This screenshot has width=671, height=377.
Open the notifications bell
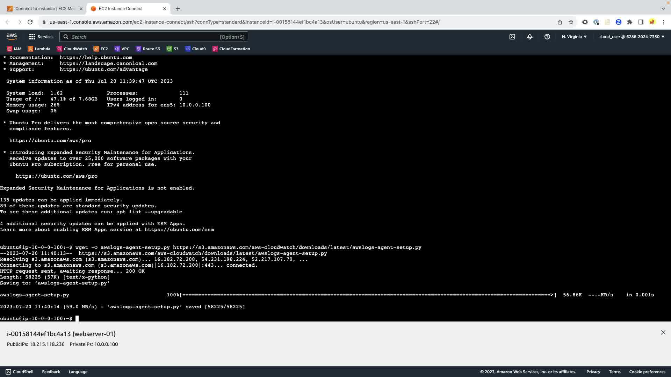click(530, 37)
